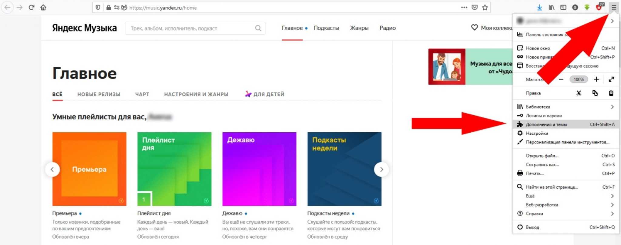This screenshot has width=621, height=245.
Task: Choose Персонализация панели инструментов
Action: (566, 142)
